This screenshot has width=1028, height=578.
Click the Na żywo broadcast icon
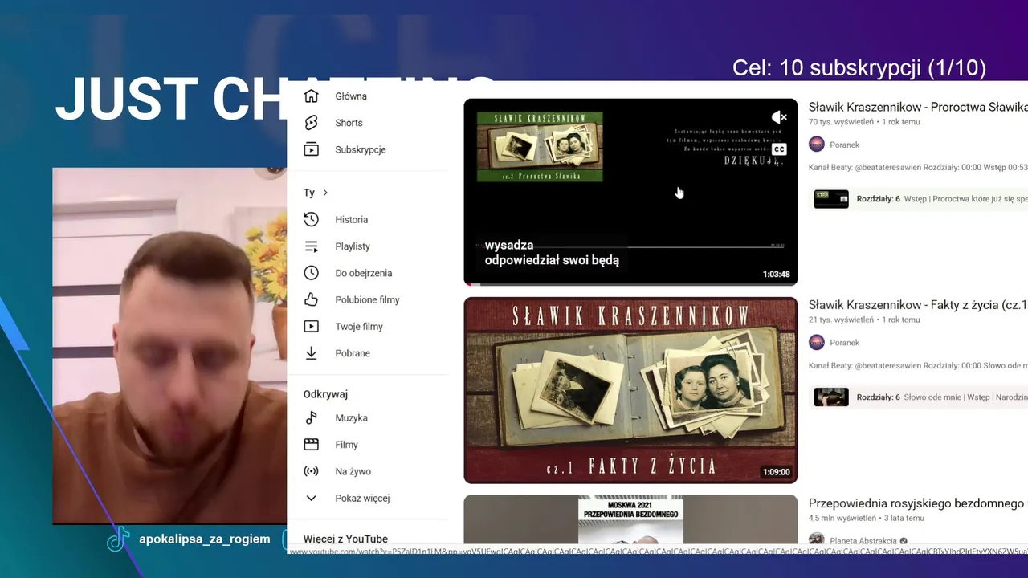point(312,471)
